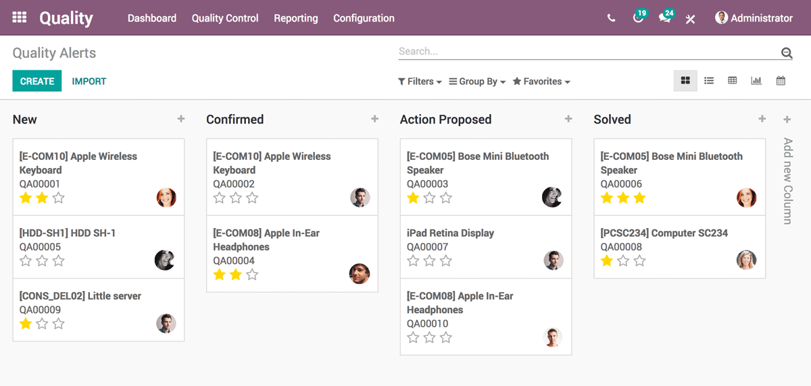Open activities clock icon with 19 badge
Screen dimensions: 811x386
coord(638,18)
